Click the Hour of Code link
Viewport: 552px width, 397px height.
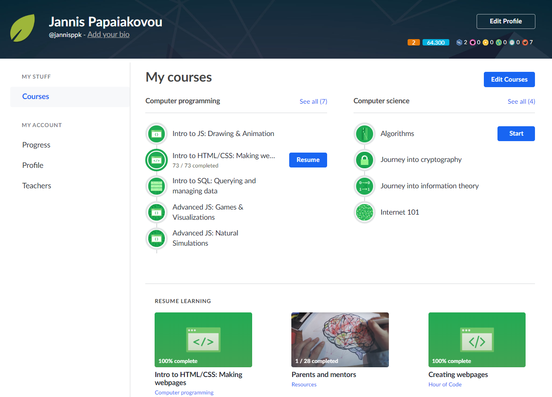pos(445,384)
